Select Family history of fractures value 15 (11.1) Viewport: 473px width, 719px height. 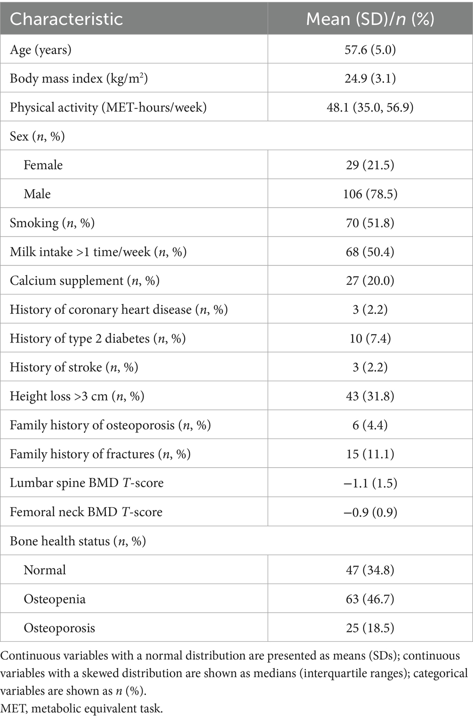370,454
